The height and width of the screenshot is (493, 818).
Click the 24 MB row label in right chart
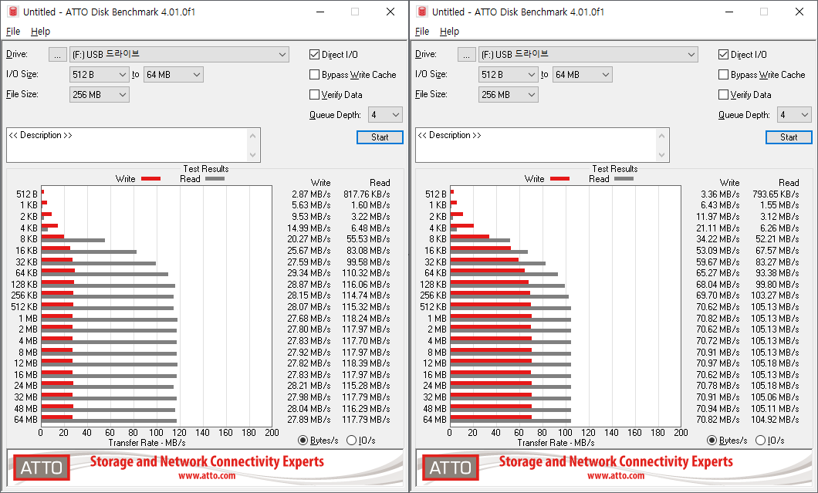click(x=434, y=386)
